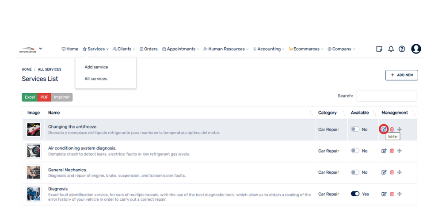Enable availability for Changing the antifreeze
The width and height of the screenshot is (442, 221).
[355, 130]
